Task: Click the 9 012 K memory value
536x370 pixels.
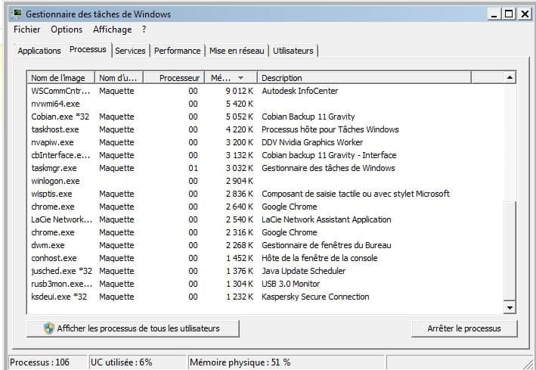Action: (x=240, y=91)
